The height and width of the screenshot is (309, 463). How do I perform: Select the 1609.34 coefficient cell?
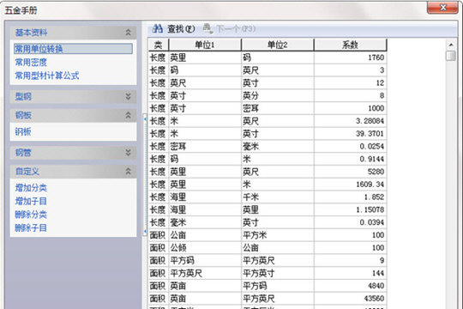pos(351,185)
